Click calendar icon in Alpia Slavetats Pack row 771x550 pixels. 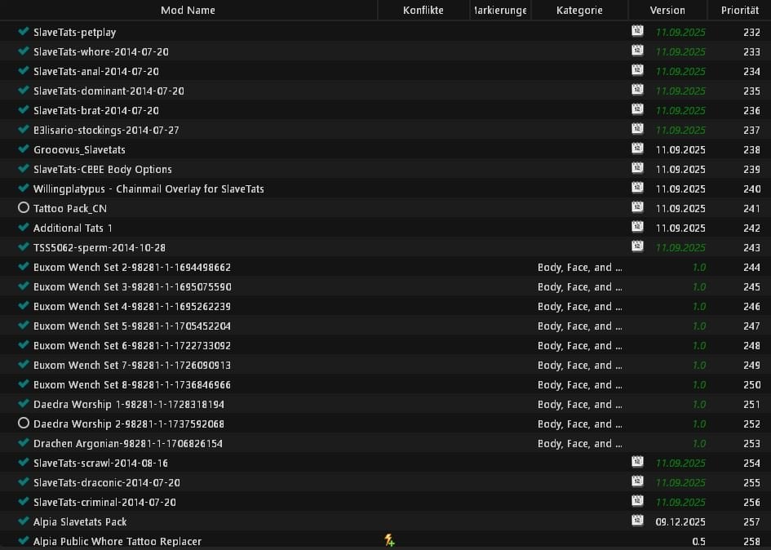tap(637, 521)
